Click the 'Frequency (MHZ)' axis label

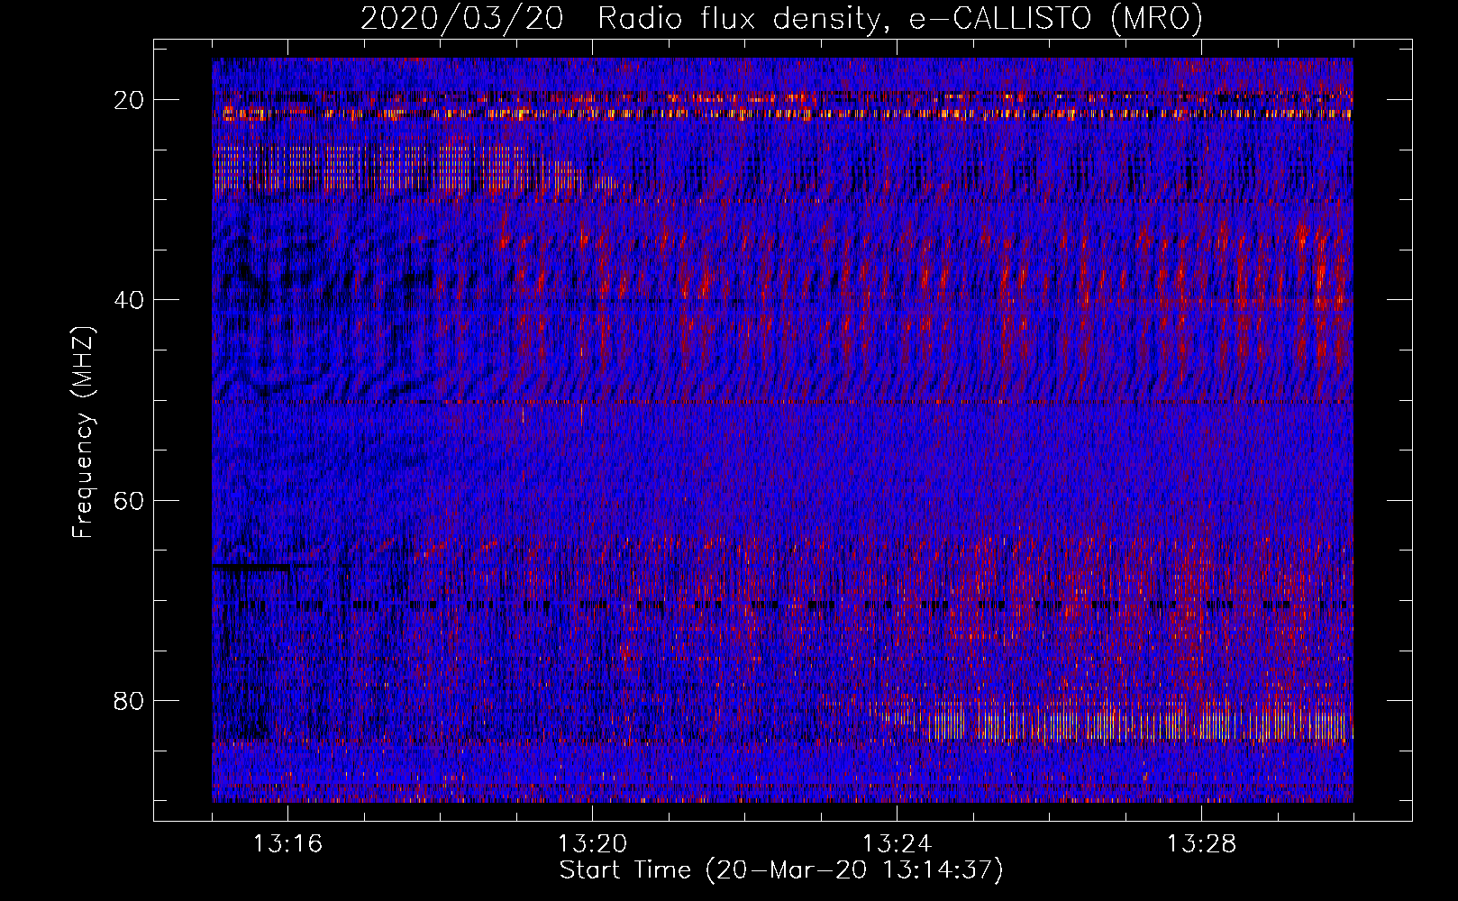[83, 432]
